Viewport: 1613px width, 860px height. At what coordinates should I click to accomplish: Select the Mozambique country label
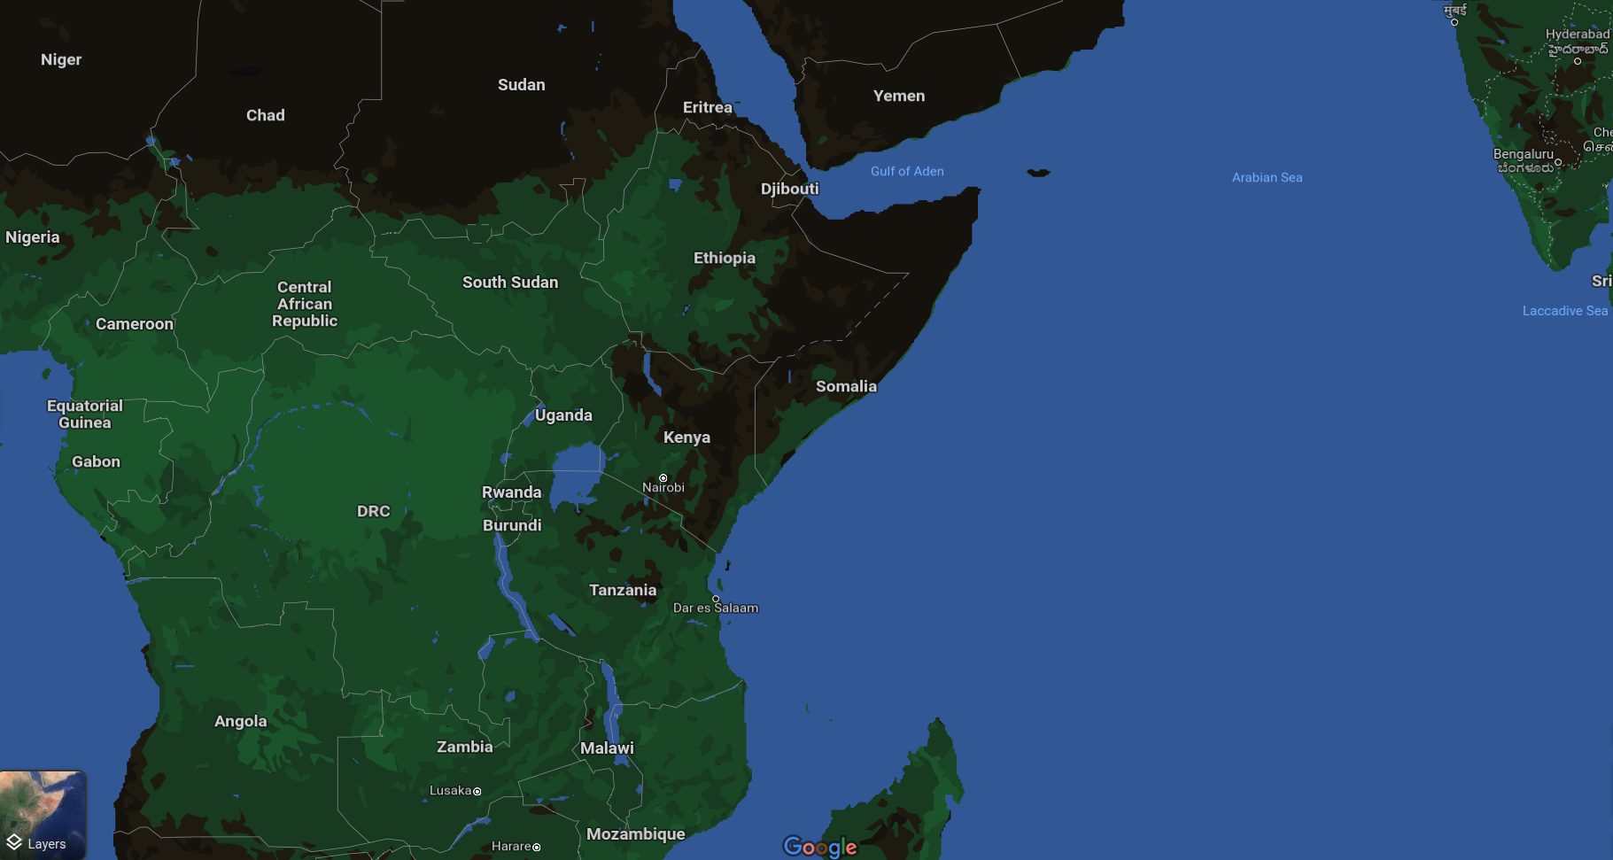pos(636,834)
